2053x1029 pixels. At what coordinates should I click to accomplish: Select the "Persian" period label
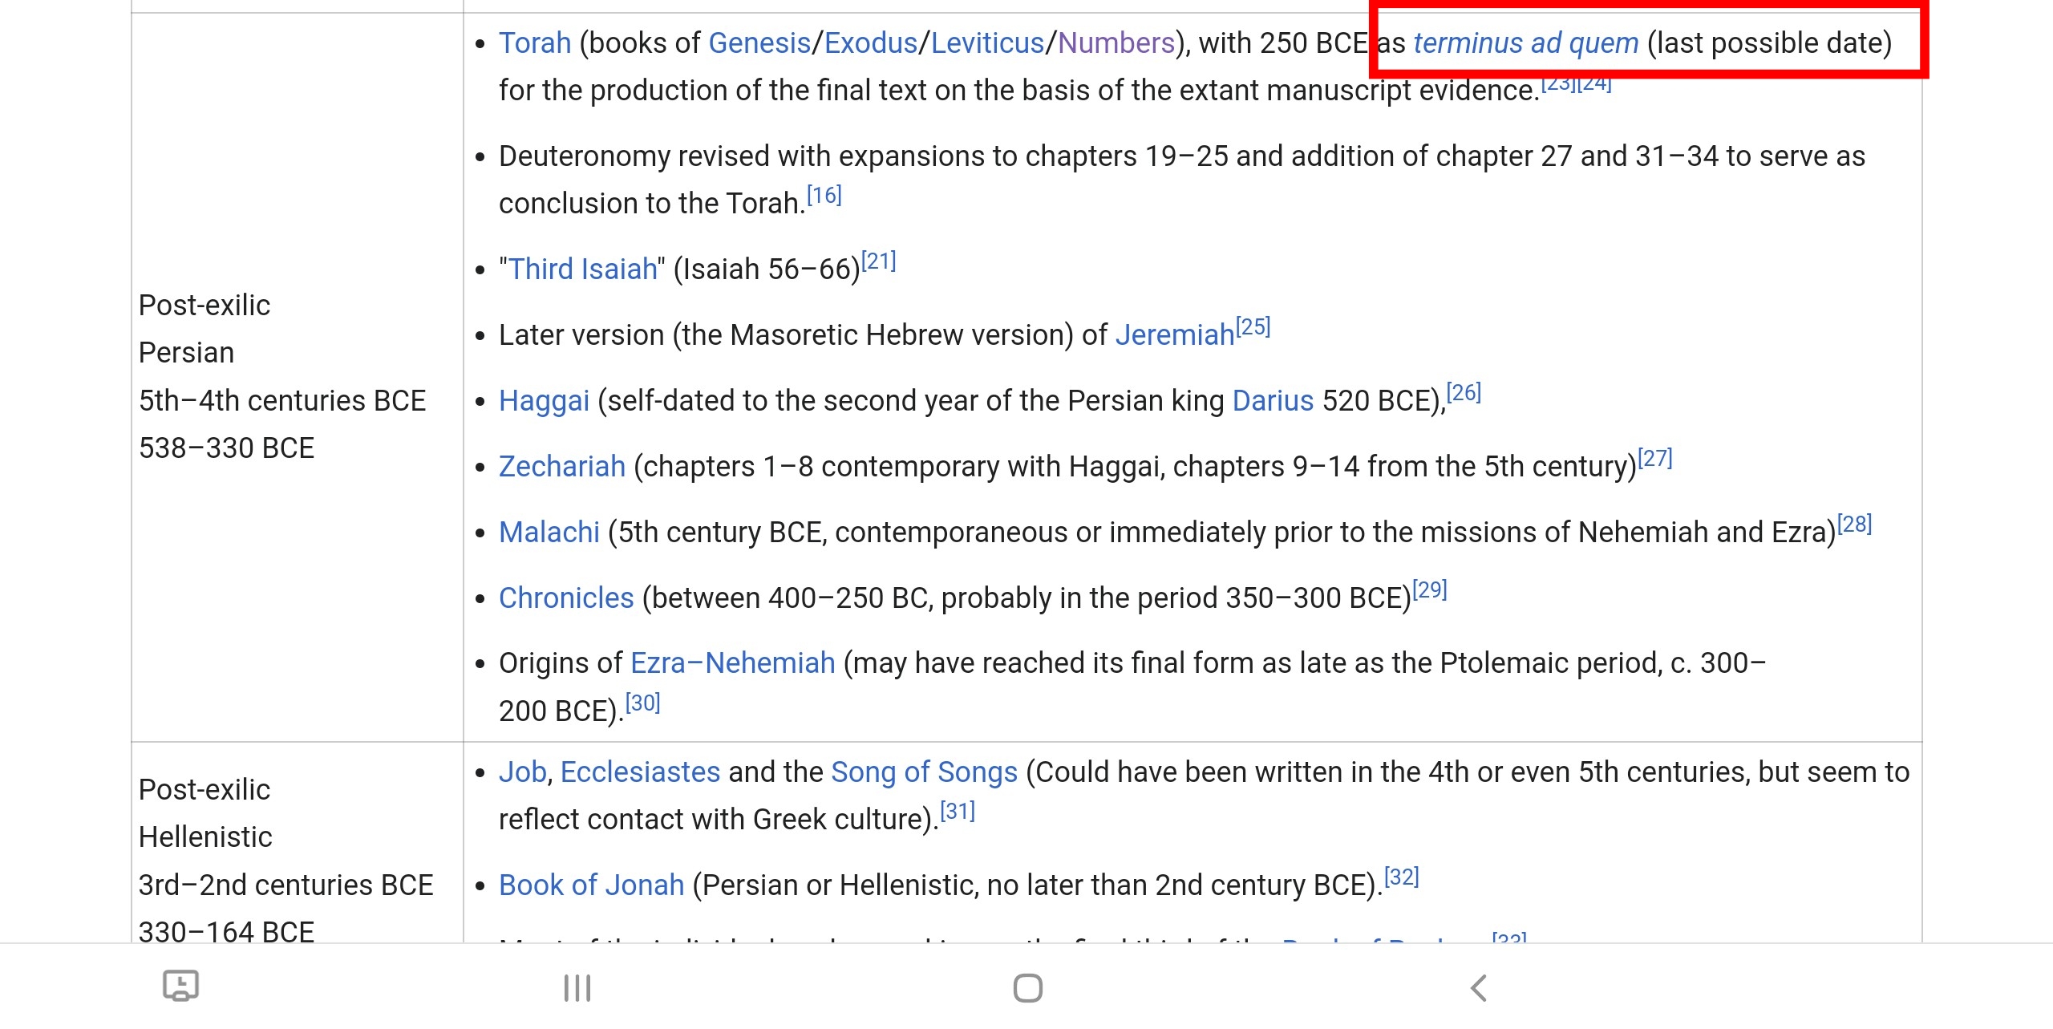click(186, 352)
